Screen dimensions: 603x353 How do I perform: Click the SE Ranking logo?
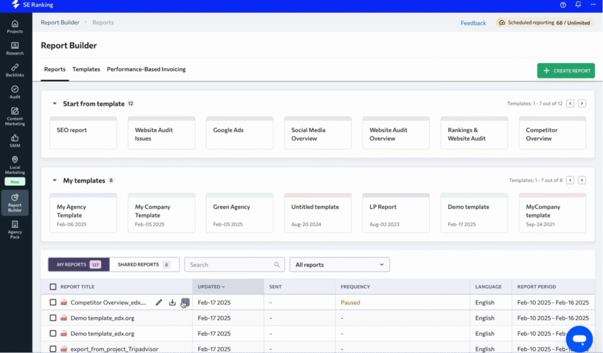[32, 5]
